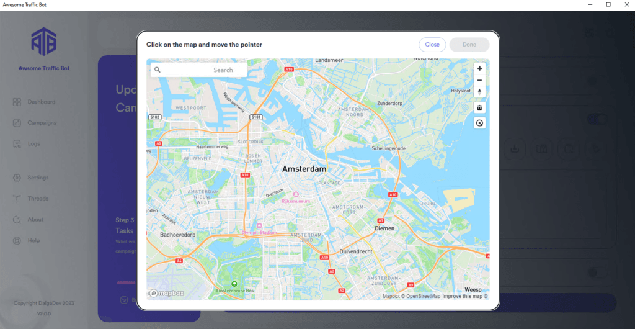The width and height of the screenshot is (635, 329).
Task: Click the A5 highway shield
Action: pos(159,143)
